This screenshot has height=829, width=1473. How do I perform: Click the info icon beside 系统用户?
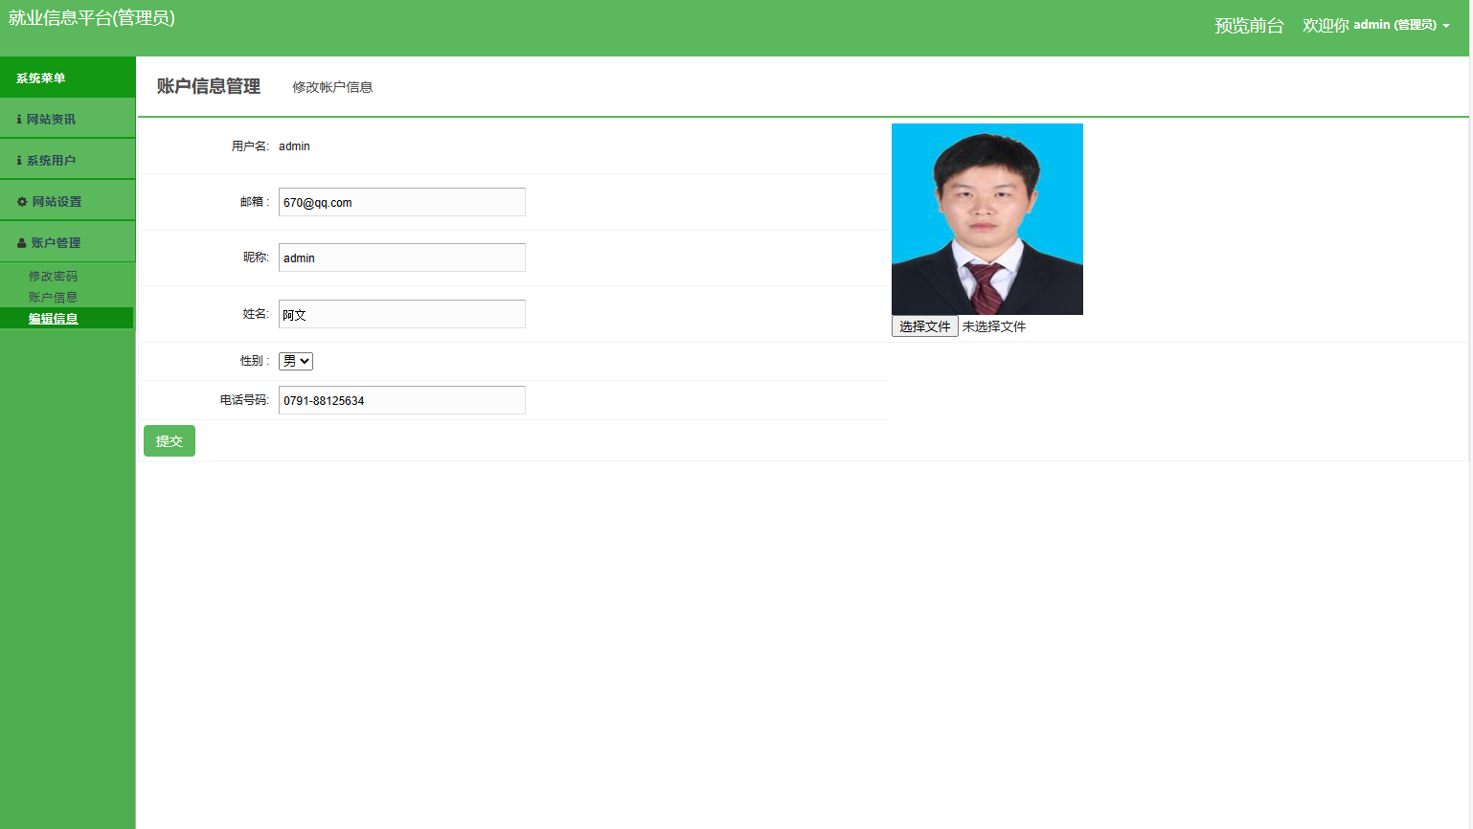point(19,161)
